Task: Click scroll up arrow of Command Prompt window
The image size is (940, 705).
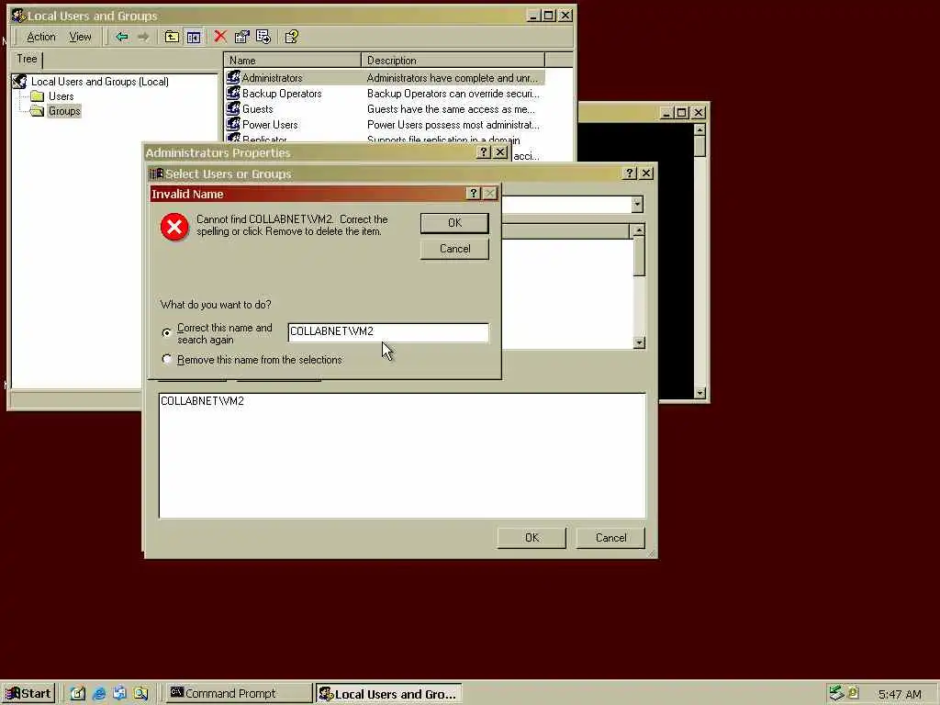Action: click(699, 129)
